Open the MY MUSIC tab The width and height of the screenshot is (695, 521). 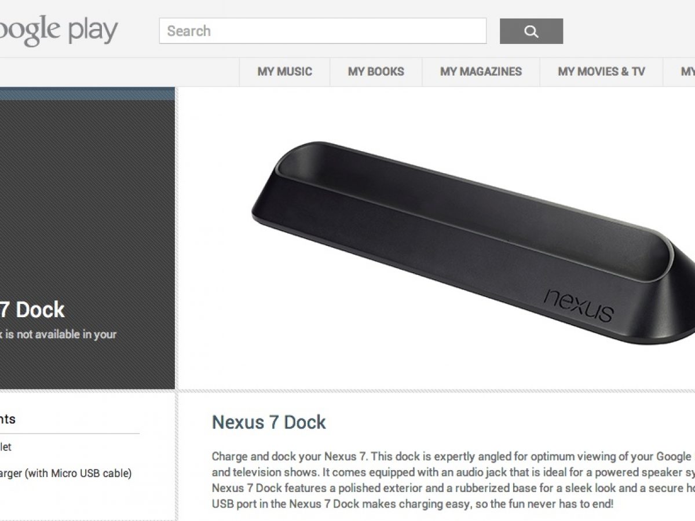tap(284, 72)
